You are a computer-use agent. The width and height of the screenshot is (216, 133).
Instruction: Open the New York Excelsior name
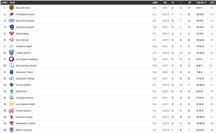coord(25,21)
